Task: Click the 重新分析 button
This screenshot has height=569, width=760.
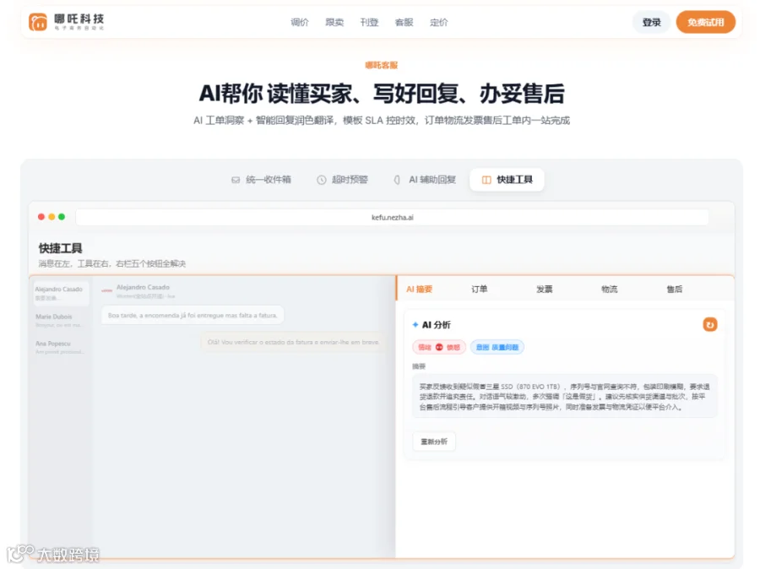Action: [434, 442]
